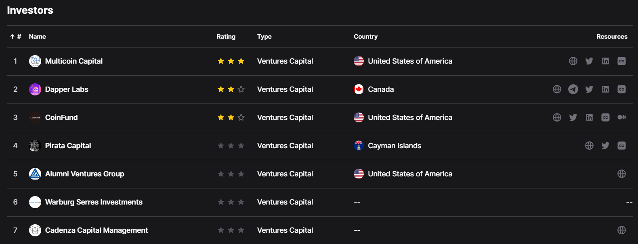The height and width of the screenshot is (244, 638).
Task: Visit Cadenza Capital Management website globe icon
Action: (x=621, y=230)
